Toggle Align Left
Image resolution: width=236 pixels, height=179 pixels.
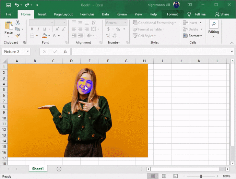(74, 29)
